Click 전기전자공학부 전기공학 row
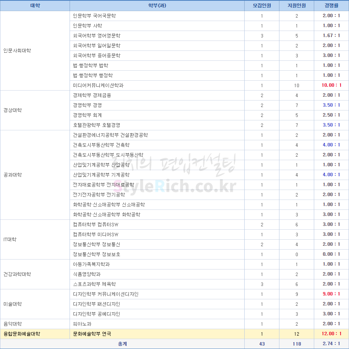This screenshot has width=349, height=349. tap(209, 195)
